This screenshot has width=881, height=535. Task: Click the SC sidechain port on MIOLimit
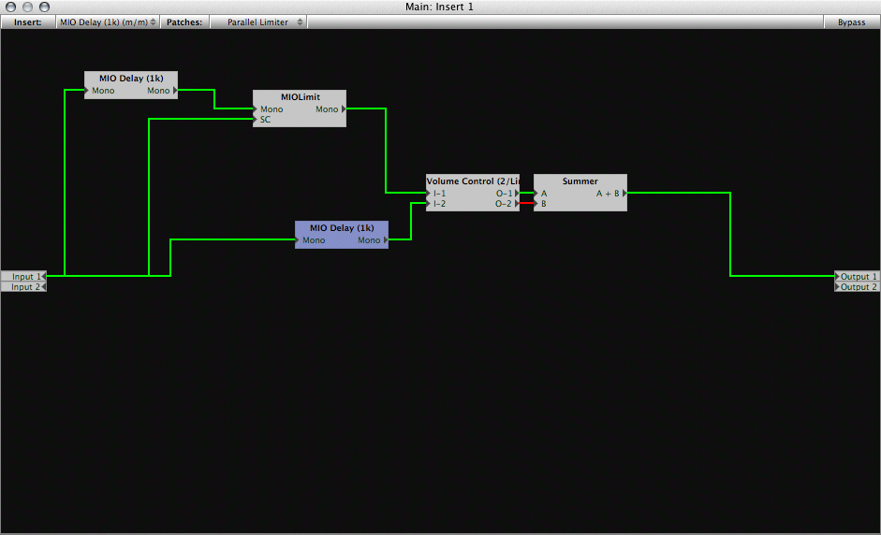pos(262,120)
